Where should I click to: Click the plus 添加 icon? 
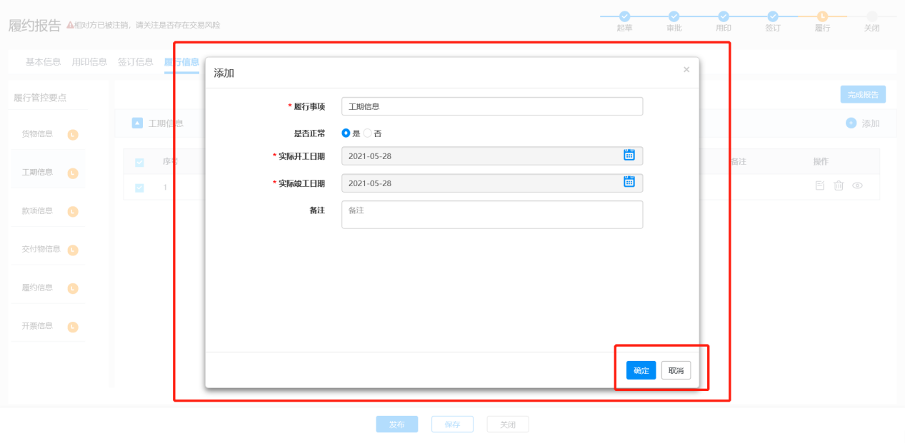click(851, 123)
